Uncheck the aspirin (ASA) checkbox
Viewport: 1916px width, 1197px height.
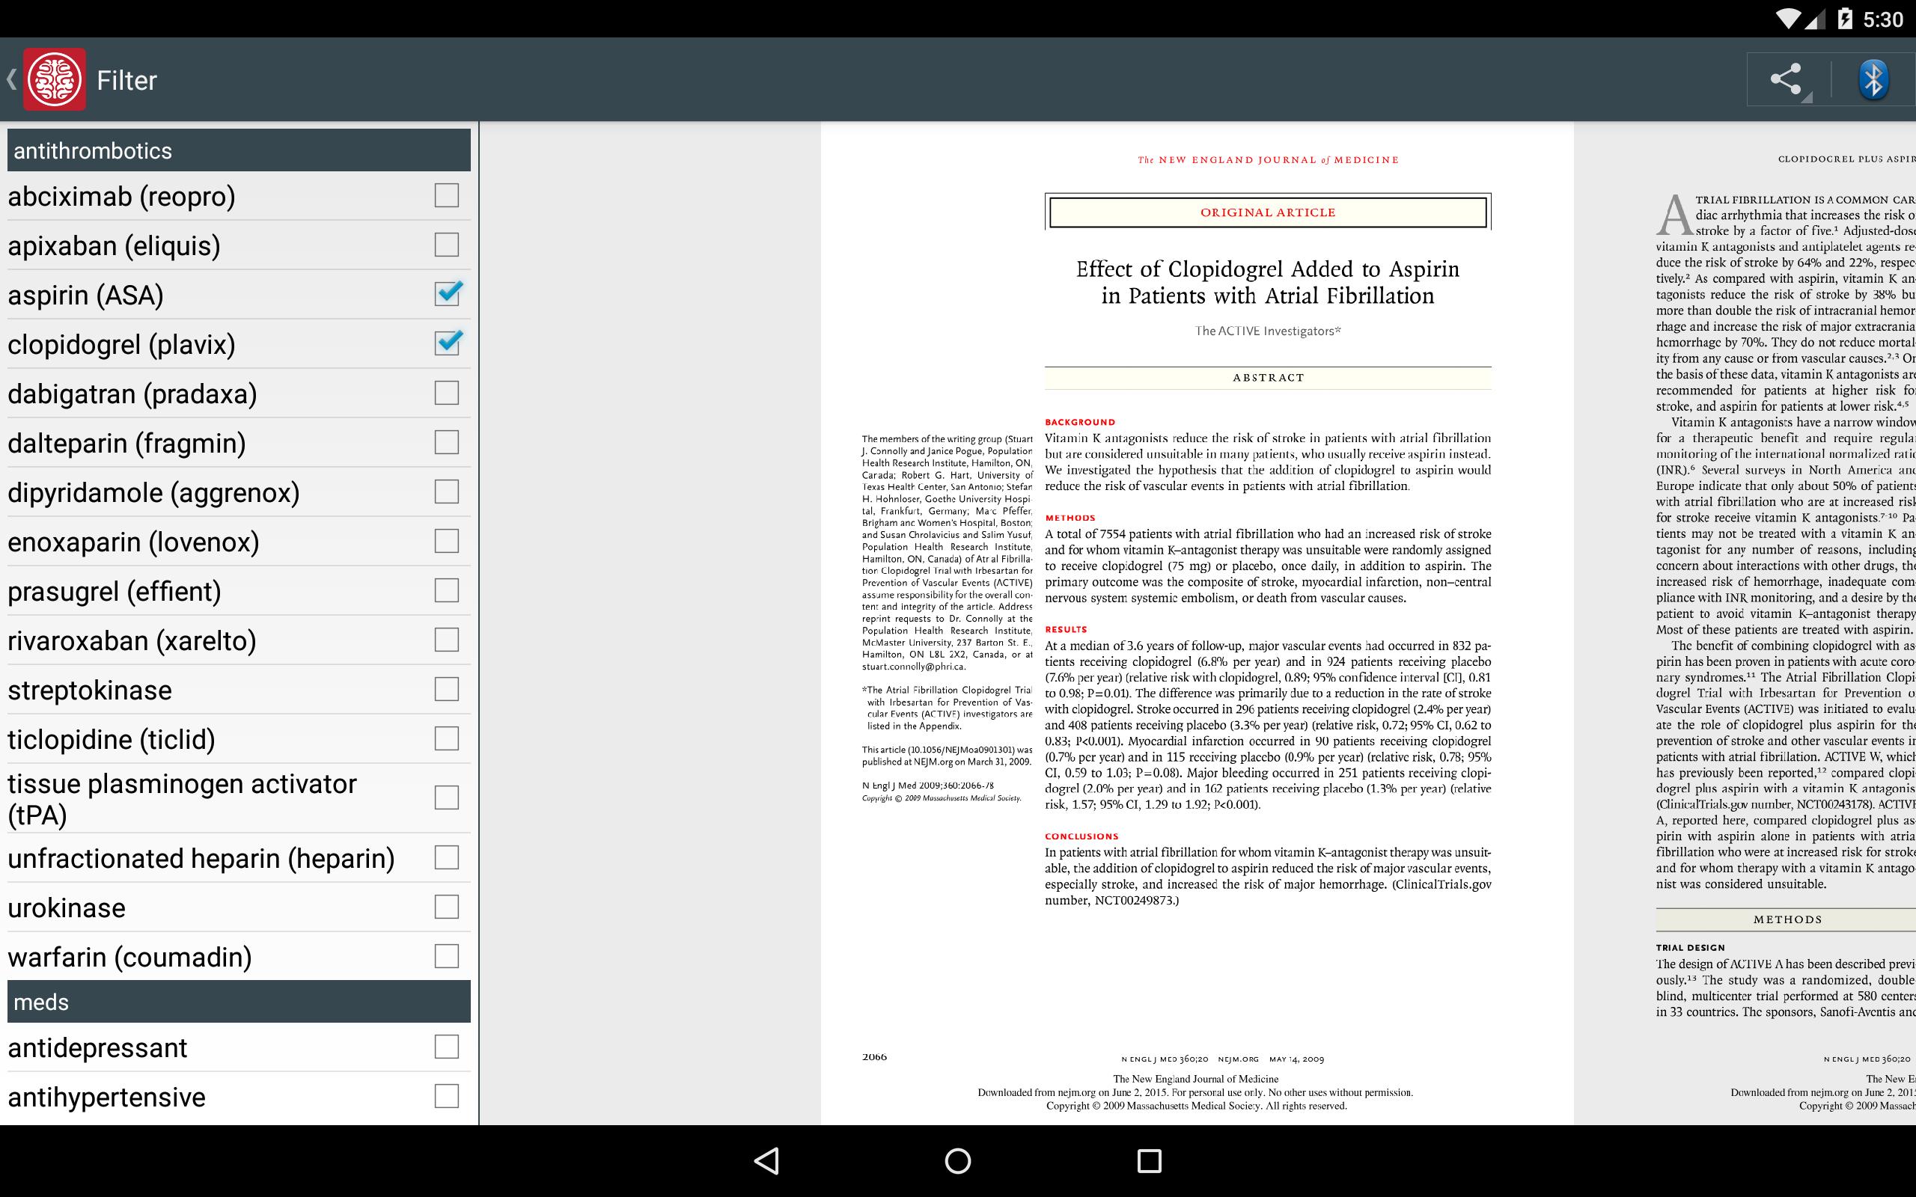point(448,293)
